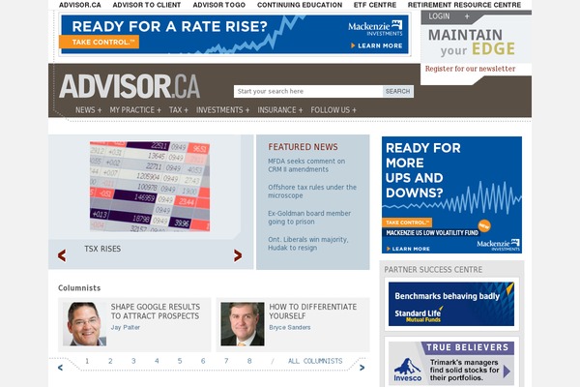Open Offshore tax rules under the microscope
The width and height of the screenshot is (580, 387).
click(x=312, y=192)
